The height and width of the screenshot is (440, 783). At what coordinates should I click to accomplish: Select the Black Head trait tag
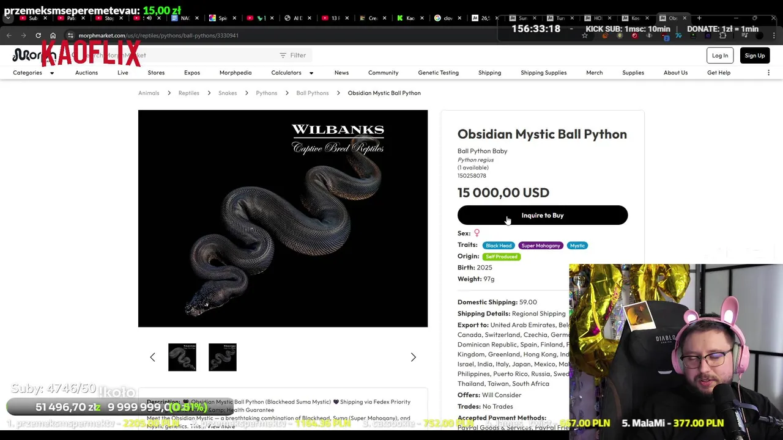(499, 246)
